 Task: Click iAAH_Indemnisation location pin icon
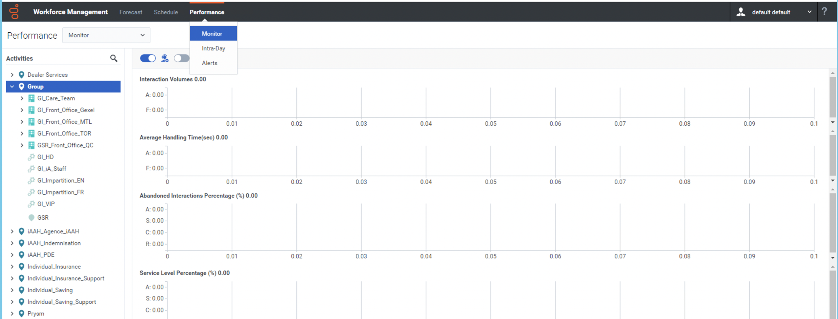pyautogui.click(x=22, y=243)
